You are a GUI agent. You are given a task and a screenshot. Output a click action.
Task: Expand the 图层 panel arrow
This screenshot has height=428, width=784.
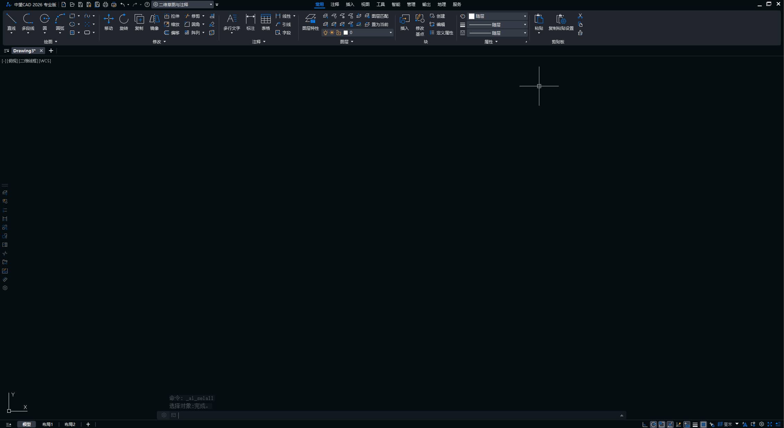coord(352,42)
